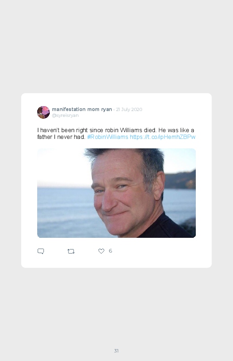The image size is (233, 361).
Task: Click the gray page background above the card
Action: (x=116, y=46)
